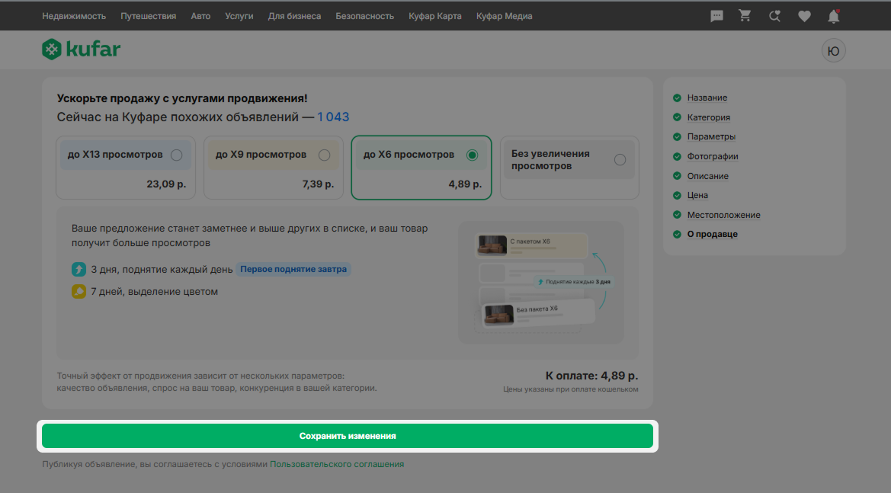Jump to О продавце section
The height and width of the screenshot is (493, 891).
[x=712, y=234]
